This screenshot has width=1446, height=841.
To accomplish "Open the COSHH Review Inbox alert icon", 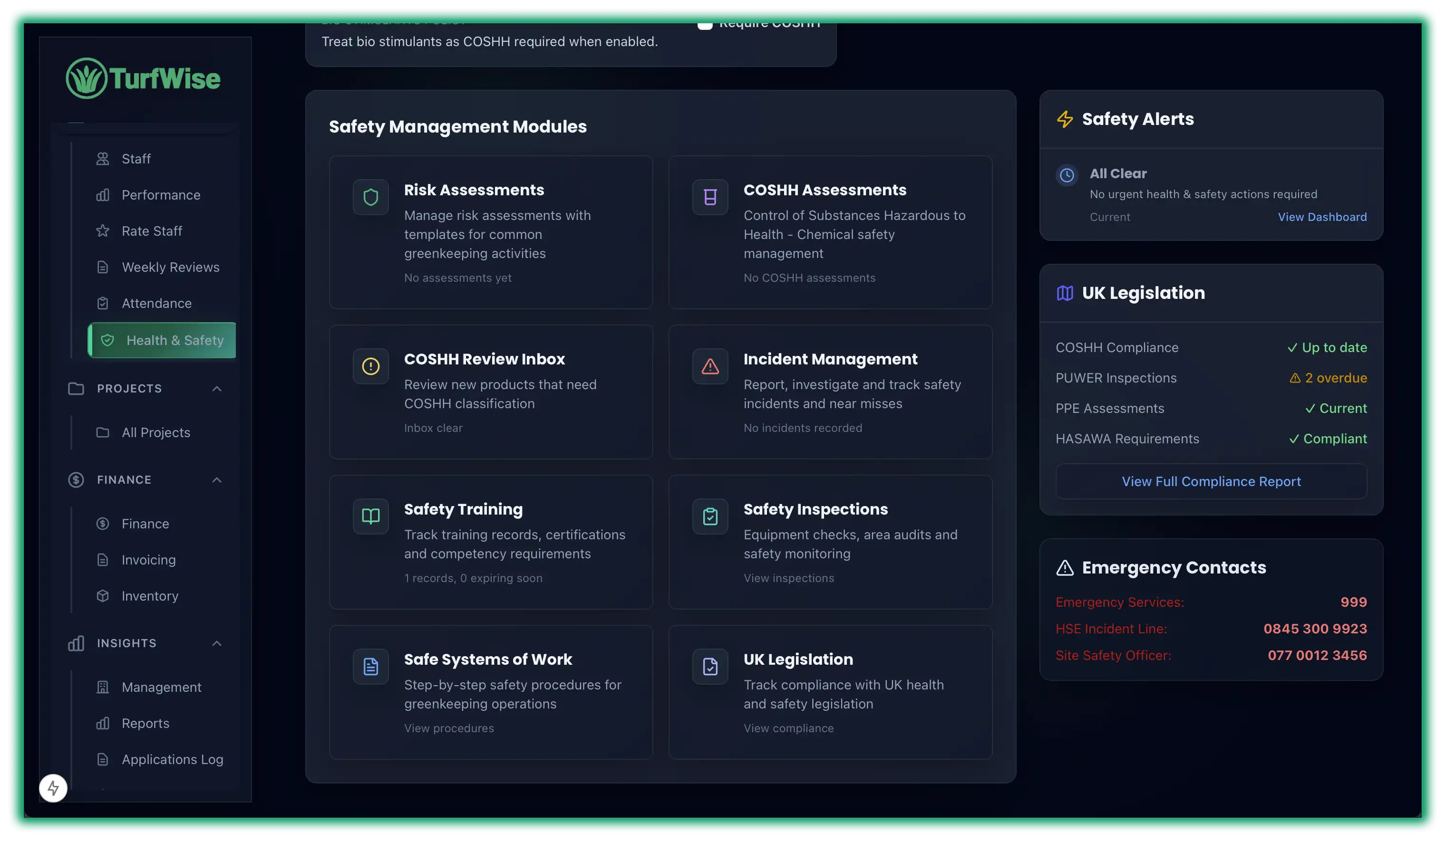I will [x=371, y=366].
